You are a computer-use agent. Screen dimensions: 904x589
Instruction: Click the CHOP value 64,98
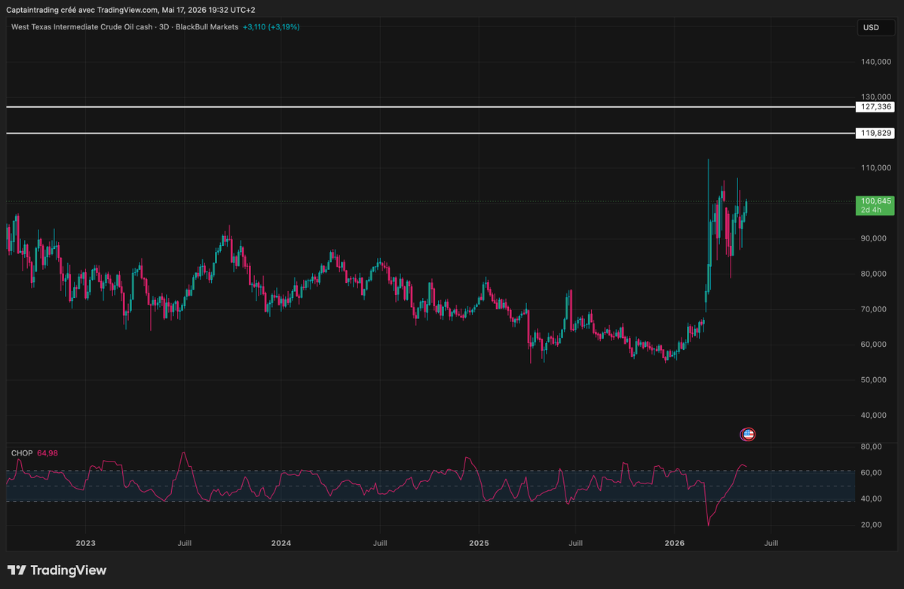point(47,452)
